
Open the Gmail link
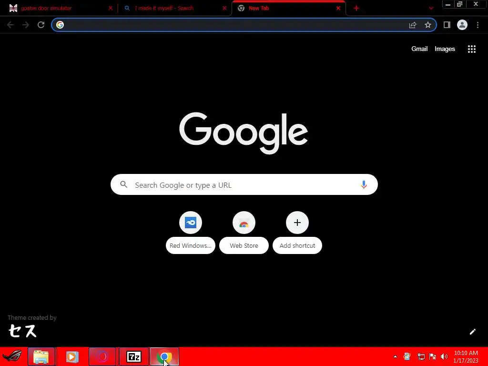click(x=419, y=49)
